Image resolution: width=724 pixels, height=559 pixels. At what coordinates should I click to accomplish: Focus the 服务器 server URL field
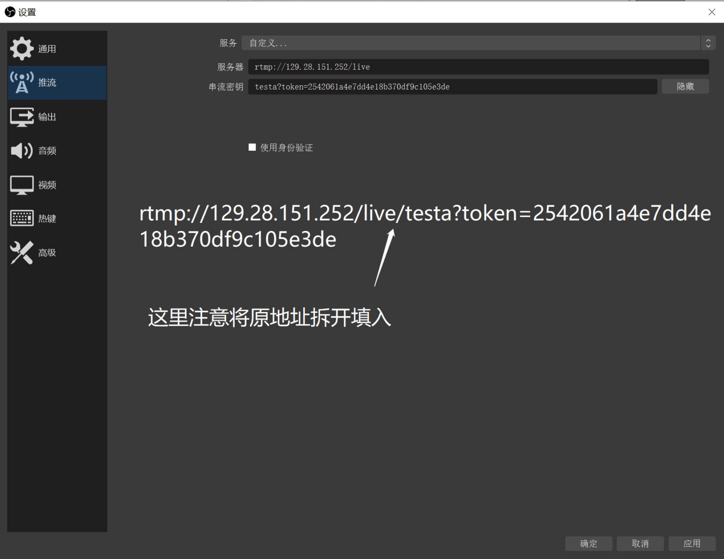(x=478, y=67)
